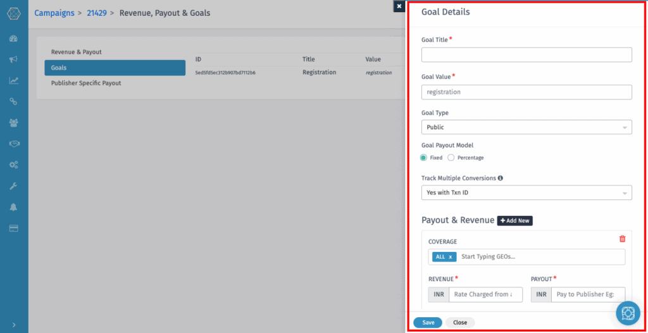Select the Percentage payout model radio

coord(451,158)
